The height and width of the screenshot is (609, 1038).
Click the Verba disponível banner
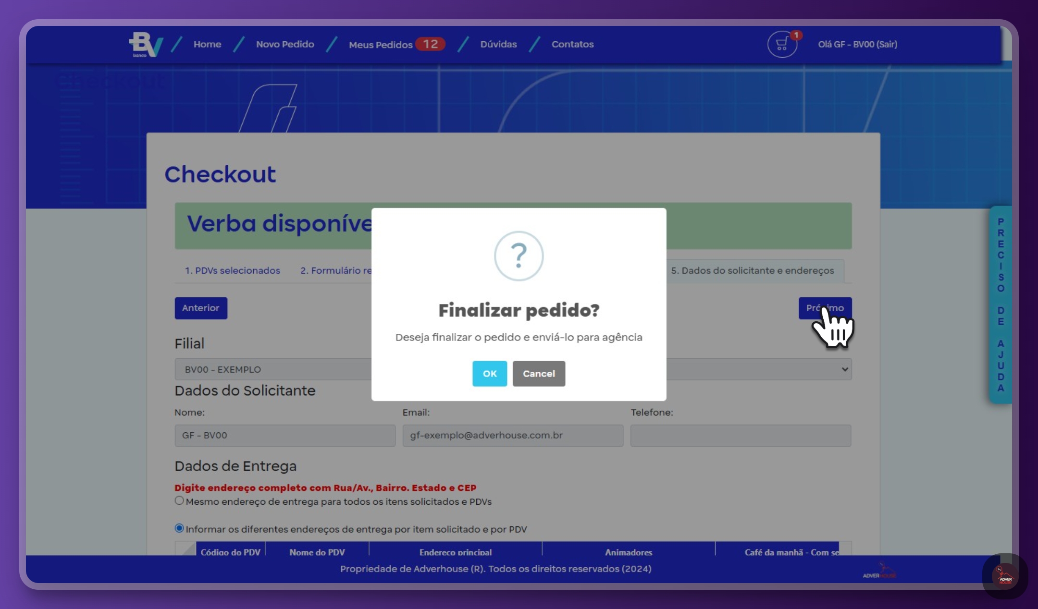[513, 226]
